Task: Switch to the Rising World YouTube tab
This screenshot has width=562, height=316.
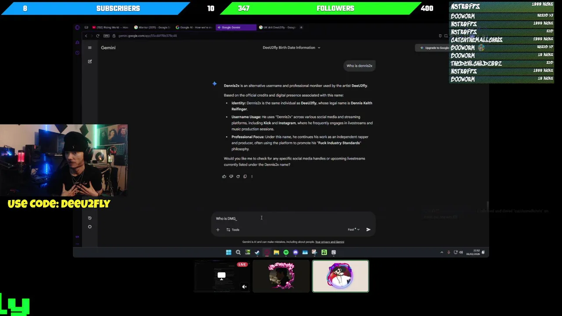Action: tap(111, 27)
